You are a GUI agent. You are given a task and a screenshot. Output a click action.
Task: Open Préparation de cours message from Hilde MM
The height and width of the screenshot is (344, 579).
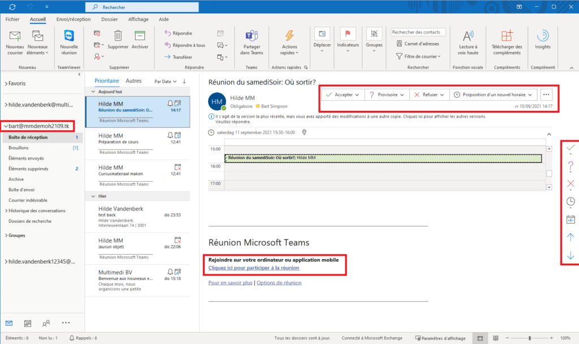click(138, 144)
